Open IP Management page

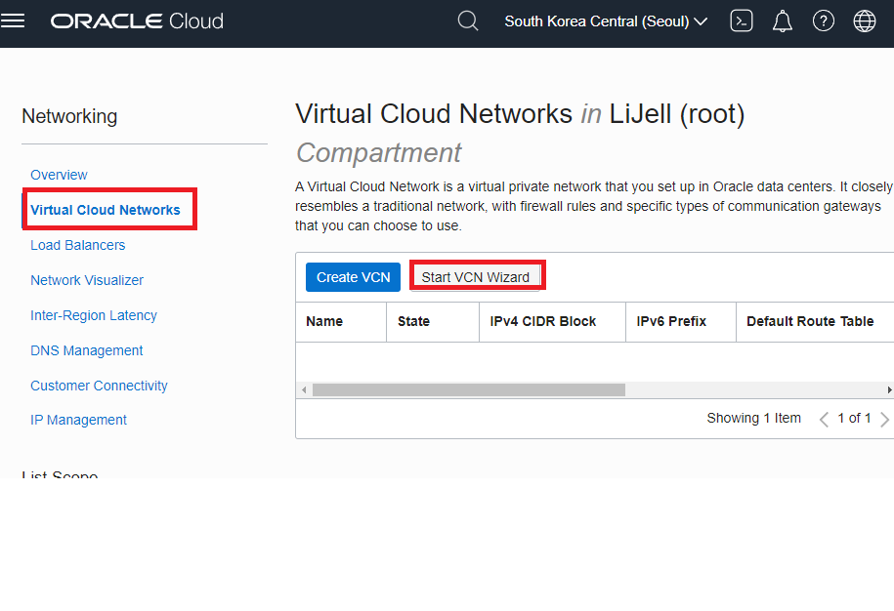click(79, 420)
